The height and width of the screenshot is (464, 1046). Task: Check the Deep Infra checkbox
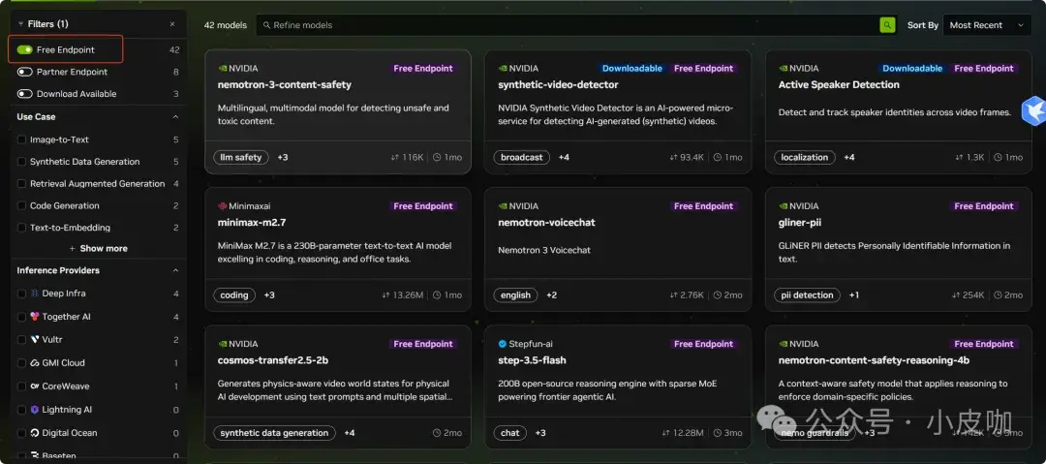click(x=21, y=294)
